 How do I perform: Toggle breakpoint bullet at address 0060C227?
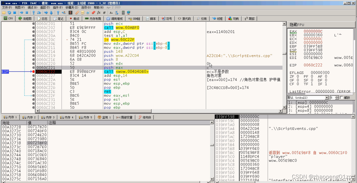click(33, 76)
